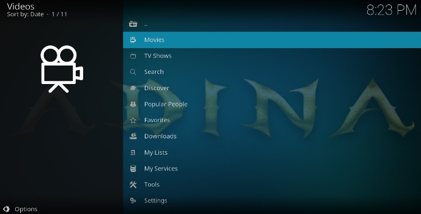Open the Discover entry
The width and height of the screenshot is (421, 214).
(x=272, y=88)
